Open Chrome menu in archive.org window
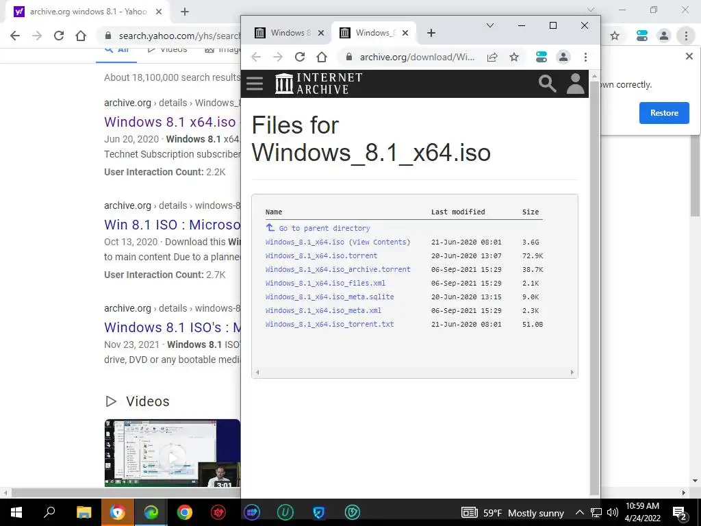701x526 pixels. pos(585,57)
